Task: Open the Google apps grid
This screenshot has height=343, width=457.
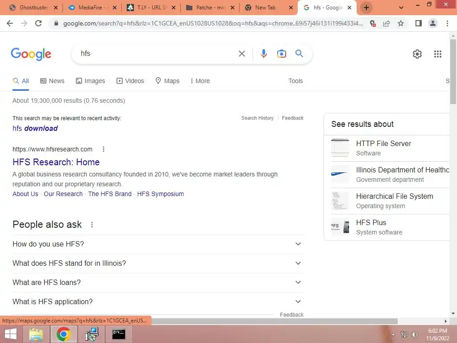Action: [x=437, y=54]
